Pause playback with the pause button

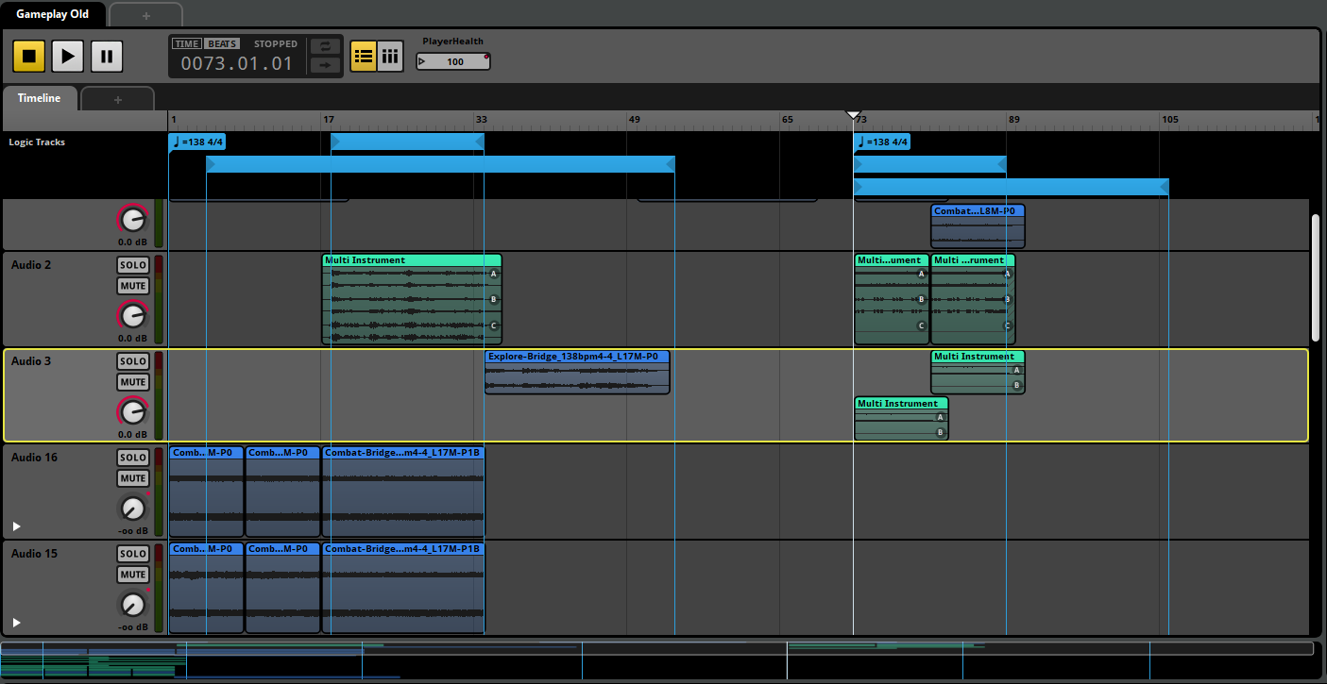coord(106,57)
